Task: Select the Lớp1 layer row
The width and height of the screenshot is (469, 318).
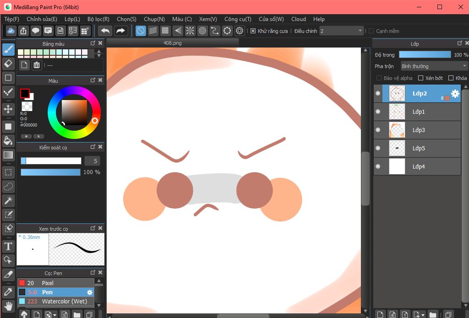Action: coord(417,111)
